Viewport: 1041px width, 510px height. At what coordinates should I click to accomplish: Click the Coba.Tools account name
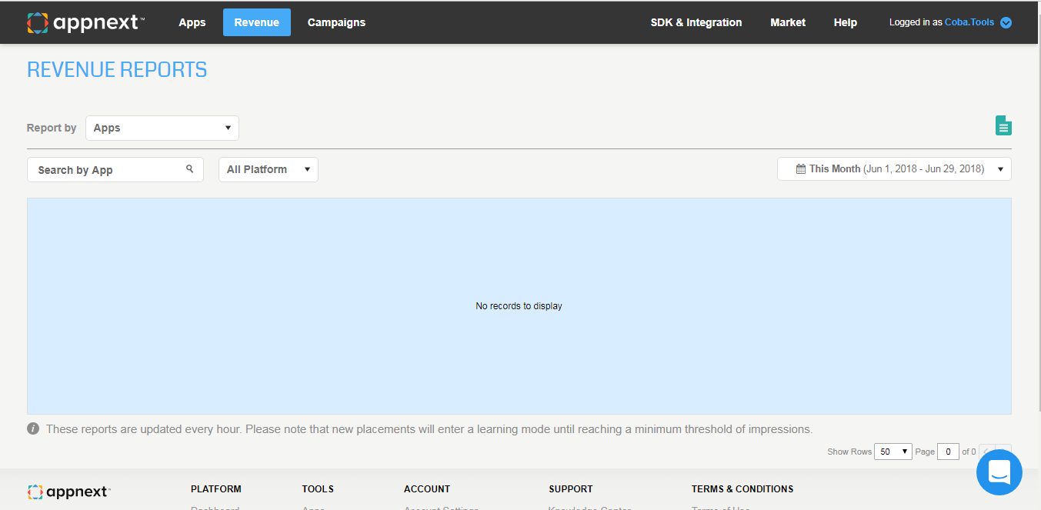[x=969, y=22]
